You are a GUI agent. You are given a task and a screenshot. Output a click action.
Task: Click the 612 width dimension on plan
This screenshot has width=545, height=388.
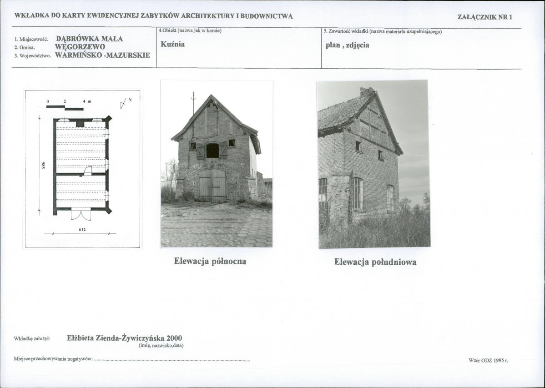82,229
